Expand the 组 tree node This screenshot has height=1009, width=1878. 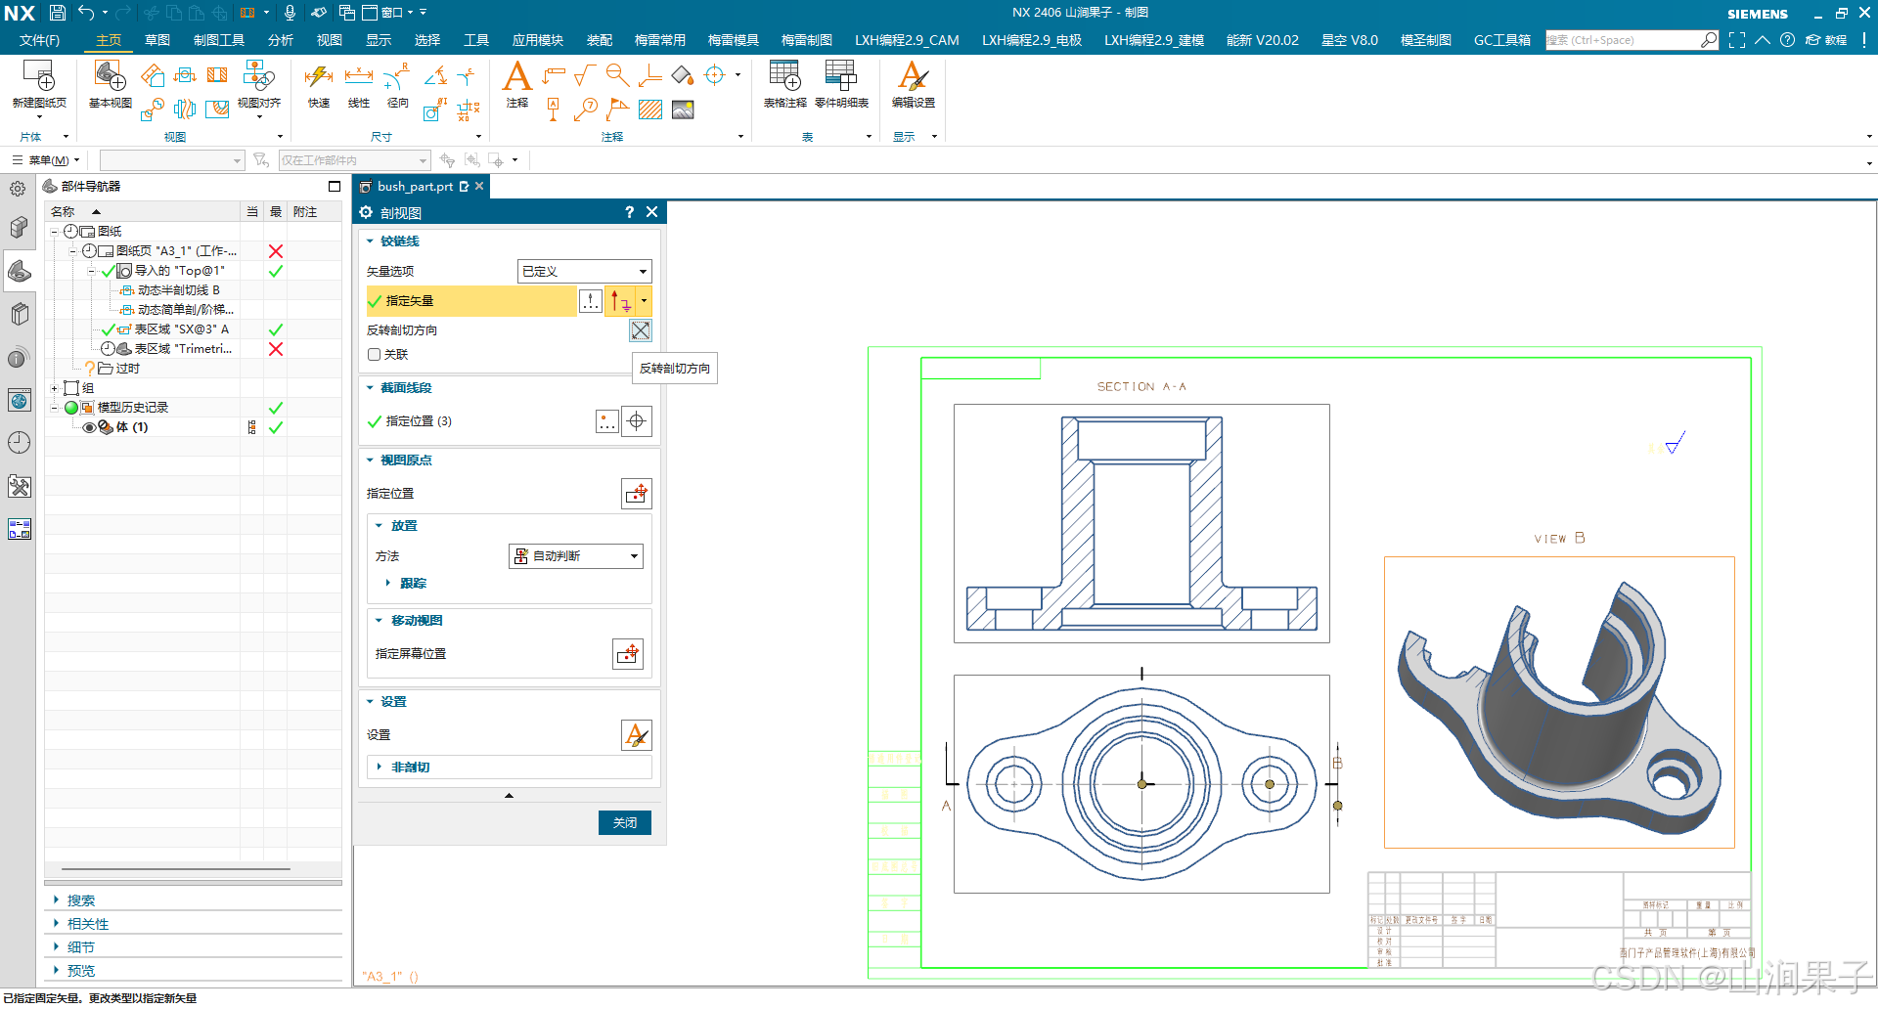coord(54,388)
